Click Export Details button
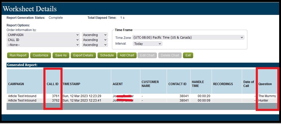Screen dimensions: 281x124 (x=83, y=55)
